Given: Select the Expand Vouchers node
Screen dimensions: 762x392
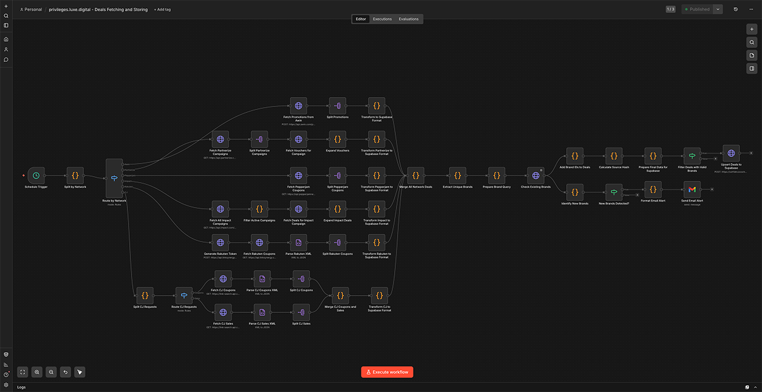Looking at the screenshot, I should 338,140.
